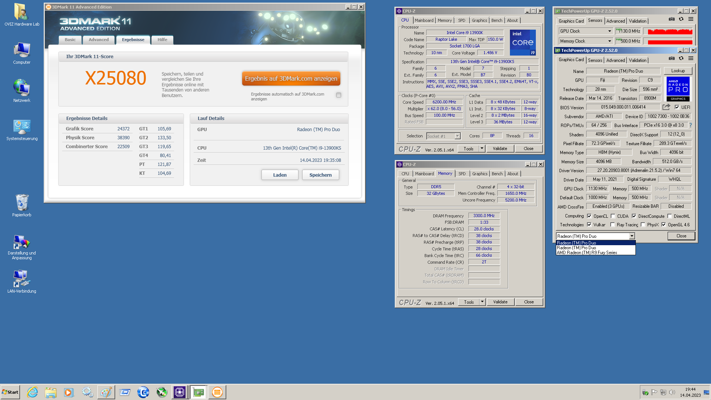Open Windows Media Player from the taskbar
Image resolution: width=711 pixels, height=400 pixels.
tap(69, 392)
